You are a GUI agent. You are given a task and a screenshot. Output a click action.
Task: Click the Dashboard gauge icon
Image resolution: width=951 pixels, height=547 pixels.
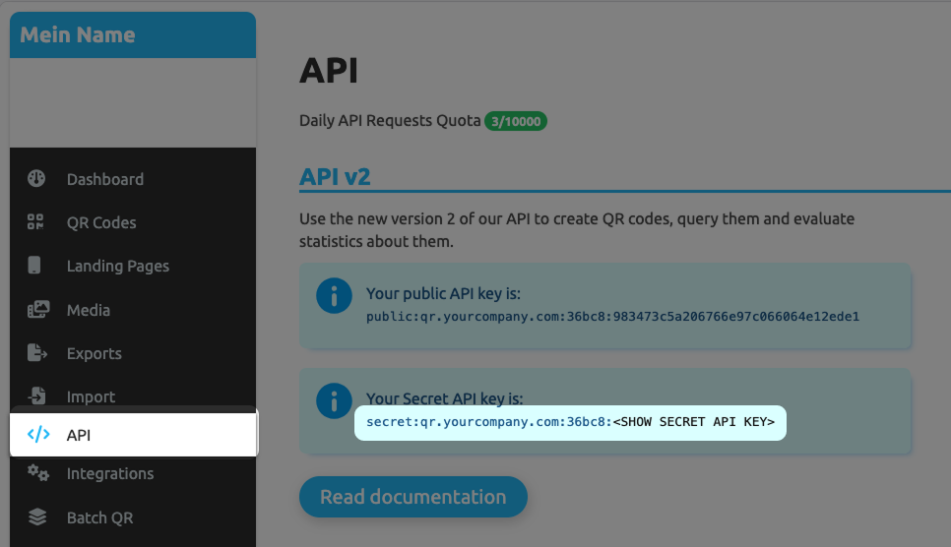click(36, 178)
